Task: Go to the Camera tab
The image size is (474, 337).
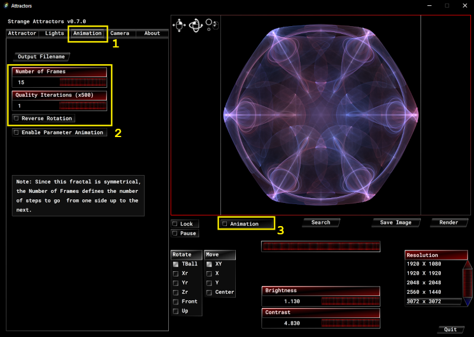Action: point(120,33)
